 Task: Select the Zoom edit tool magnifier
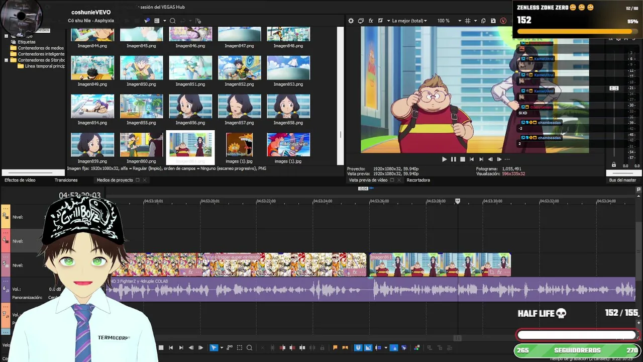pyautogui.click(x=249, y=347)
